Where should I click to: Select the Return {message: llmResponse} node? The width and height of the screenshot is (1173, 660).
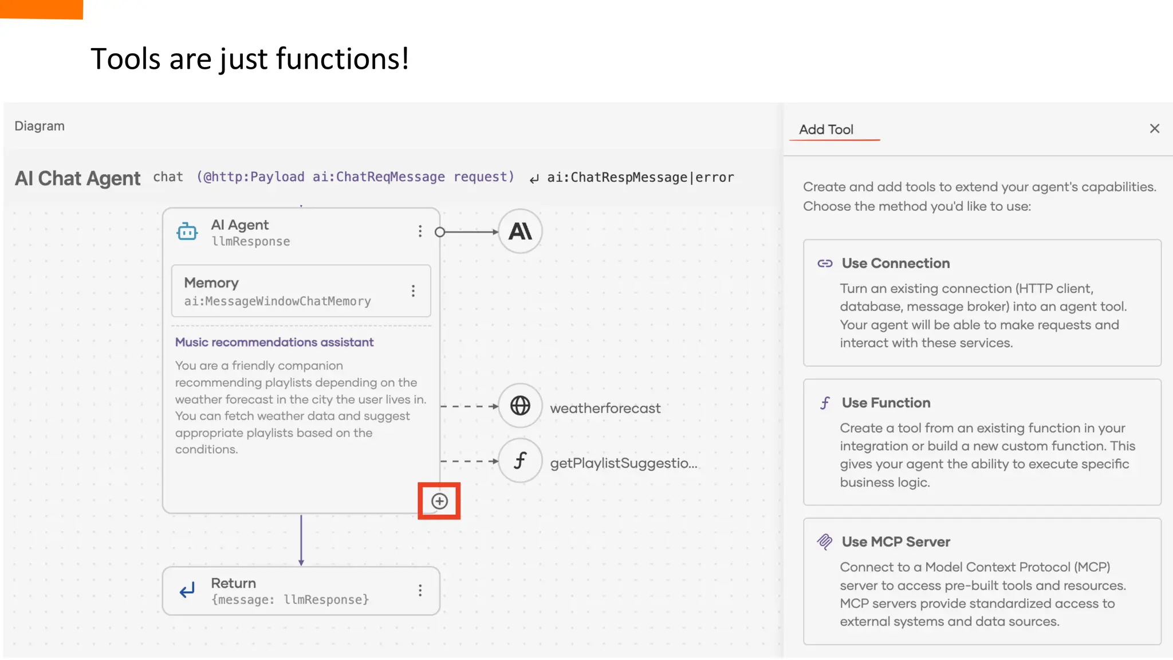(301, 591)
